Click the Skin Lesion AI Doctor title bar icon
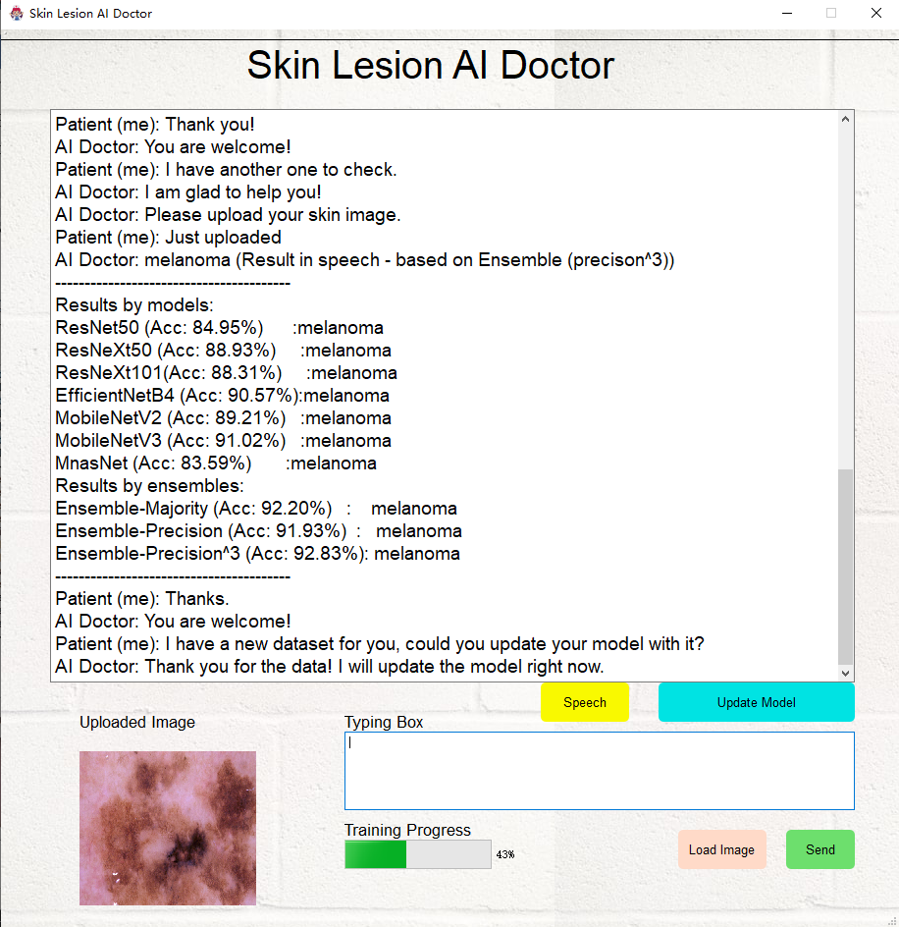The width and height of the screenshot is (899, 927). point(17,13)
